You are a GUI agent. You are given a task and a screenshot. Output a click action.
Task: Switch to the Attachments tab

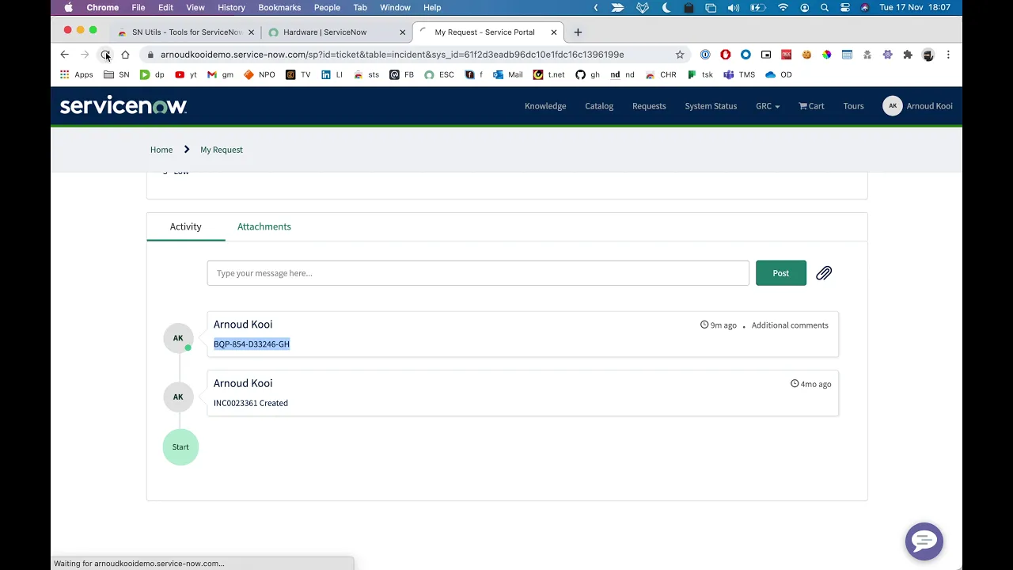click(x=264, y=226)
